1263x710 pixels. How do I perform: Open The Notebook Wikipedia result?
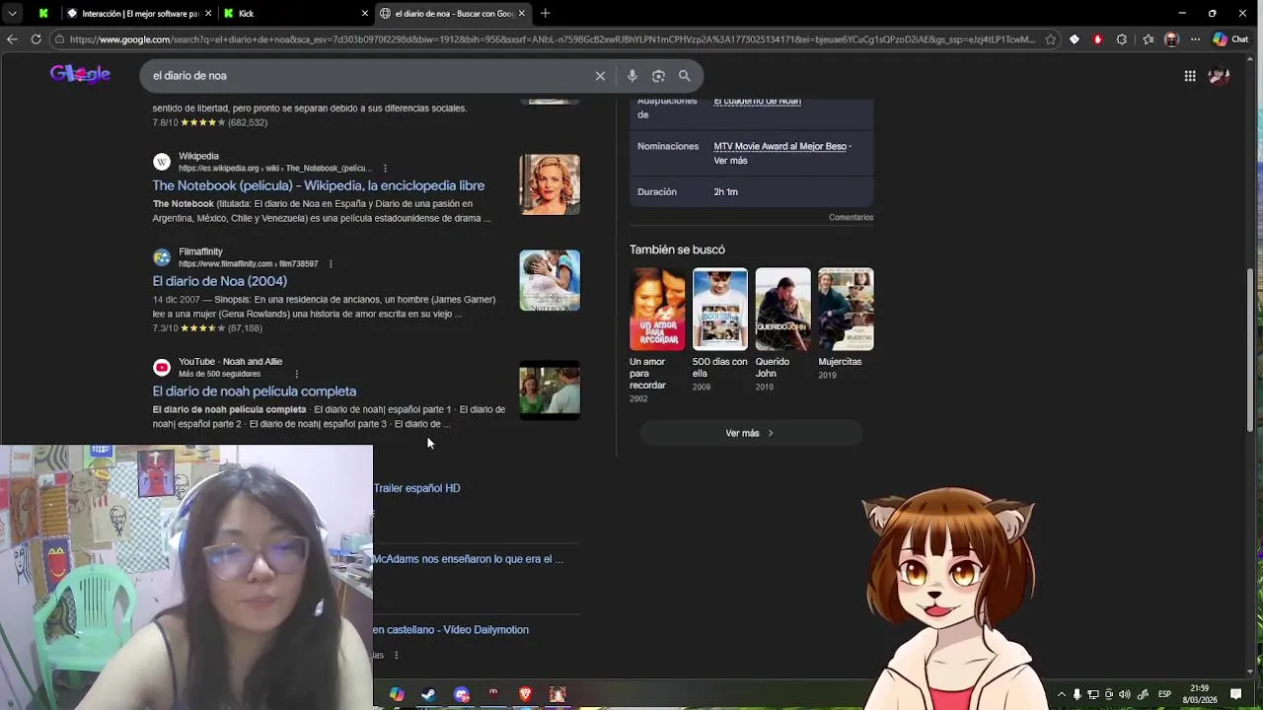318,185
